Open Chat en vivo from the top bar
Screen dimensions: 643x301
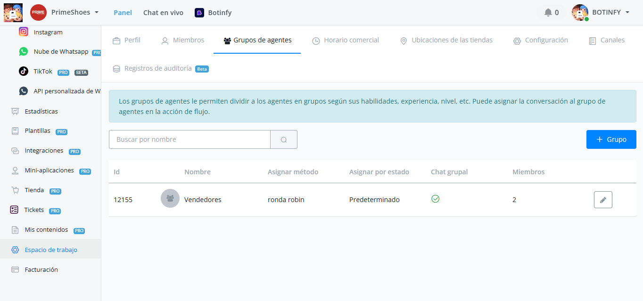163,13
